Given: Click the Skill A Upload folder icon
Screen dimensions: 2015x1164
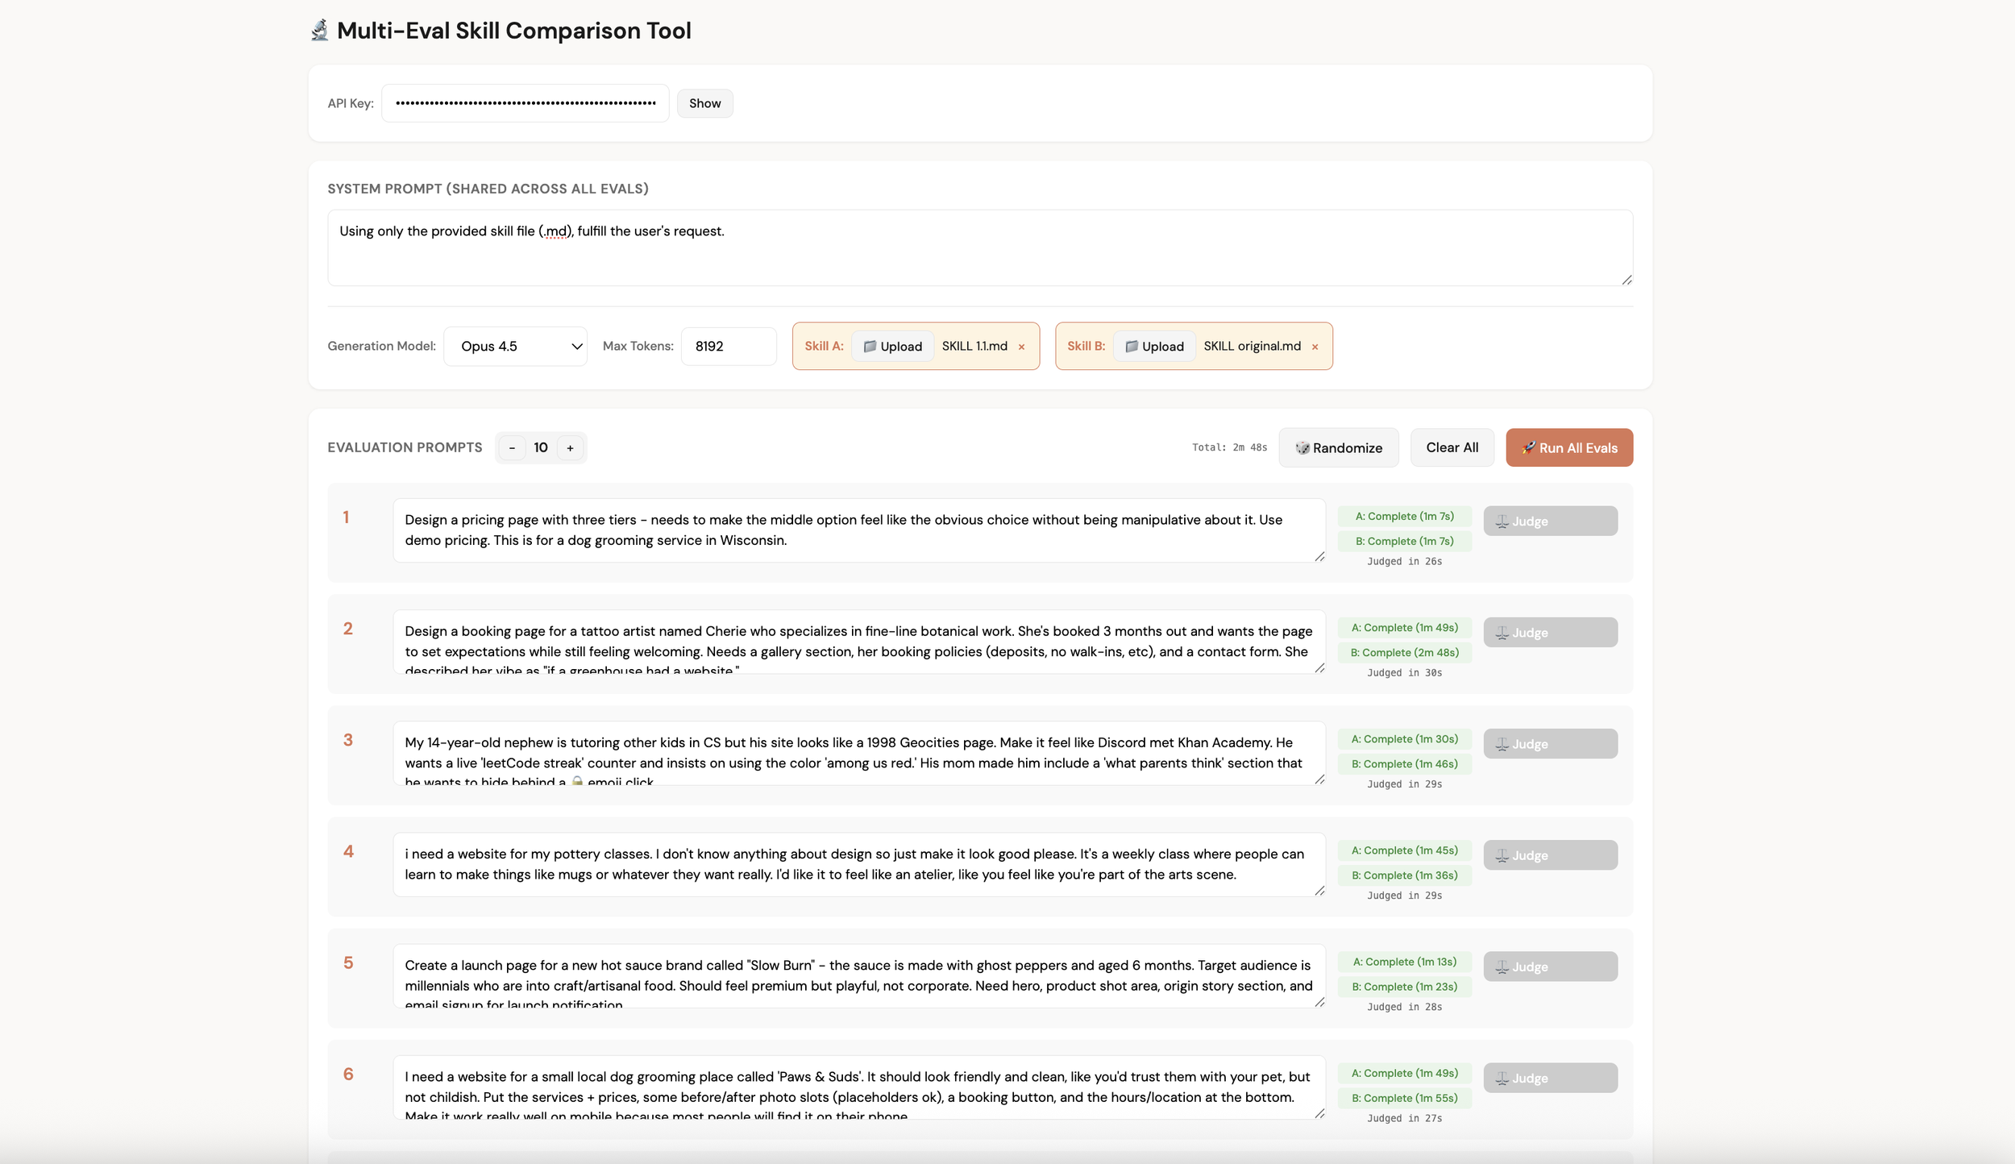Looking at the screenshot, I should [x=870, y=346].
